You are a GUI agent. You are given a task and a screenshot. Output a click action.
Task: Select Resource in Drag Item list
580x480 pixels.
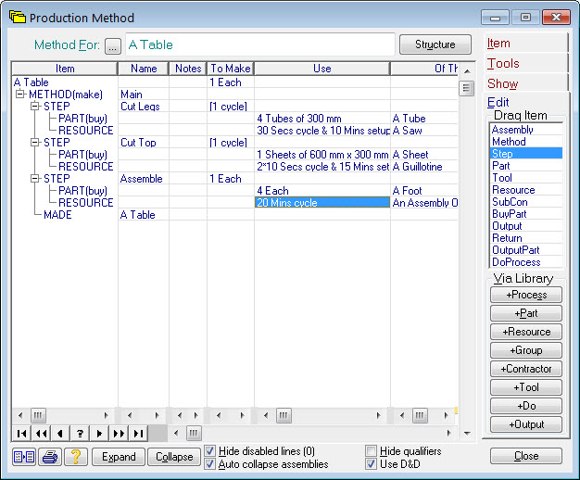(x=526, y=189)
